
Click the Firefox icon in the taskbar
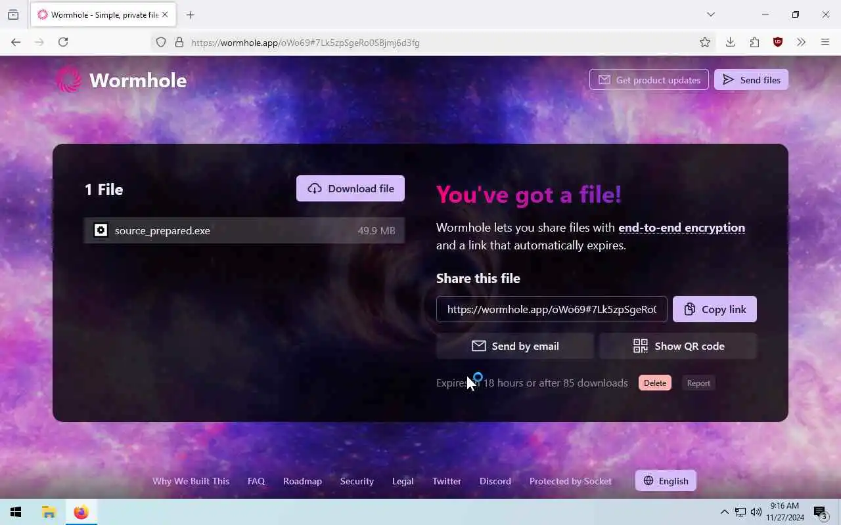81,512
